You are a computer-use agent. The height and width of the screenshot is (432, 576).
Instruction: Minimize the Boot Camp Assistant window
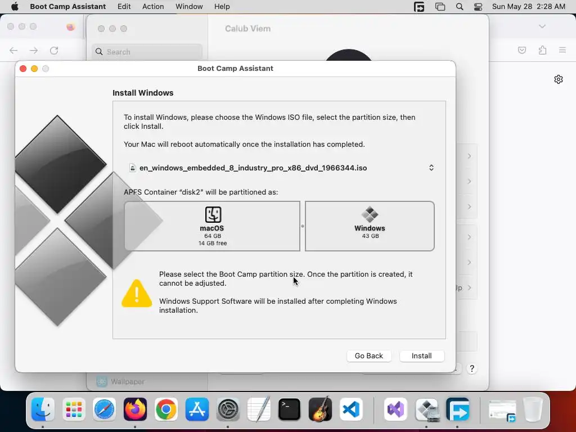pos(34,69)
